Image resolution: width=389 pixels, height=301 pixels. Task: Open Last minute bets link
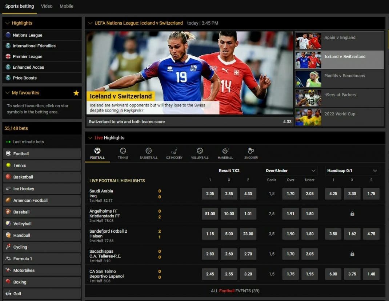(x=28, y=142)
